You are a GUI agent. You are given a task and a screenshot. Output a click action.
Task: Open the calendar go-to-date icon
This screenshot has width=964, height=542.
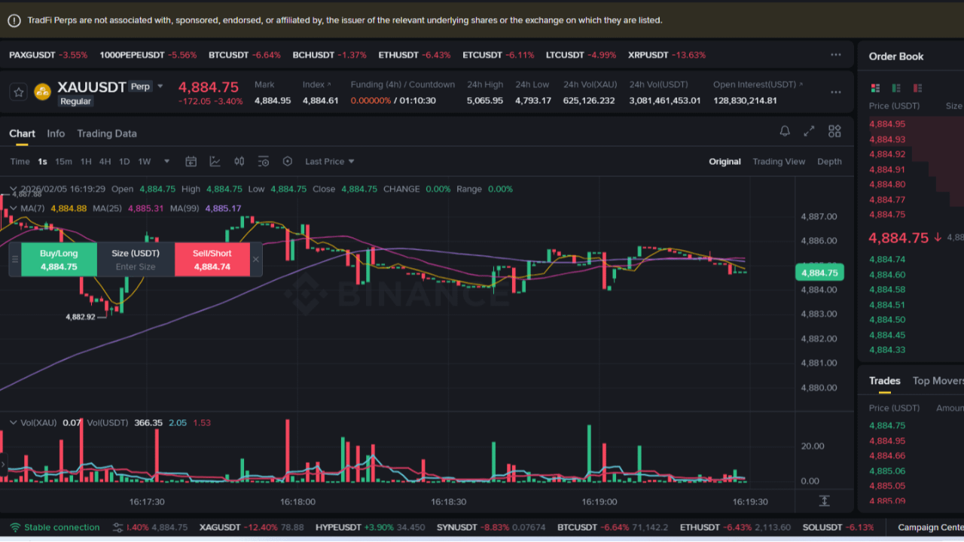coord(191,161)
